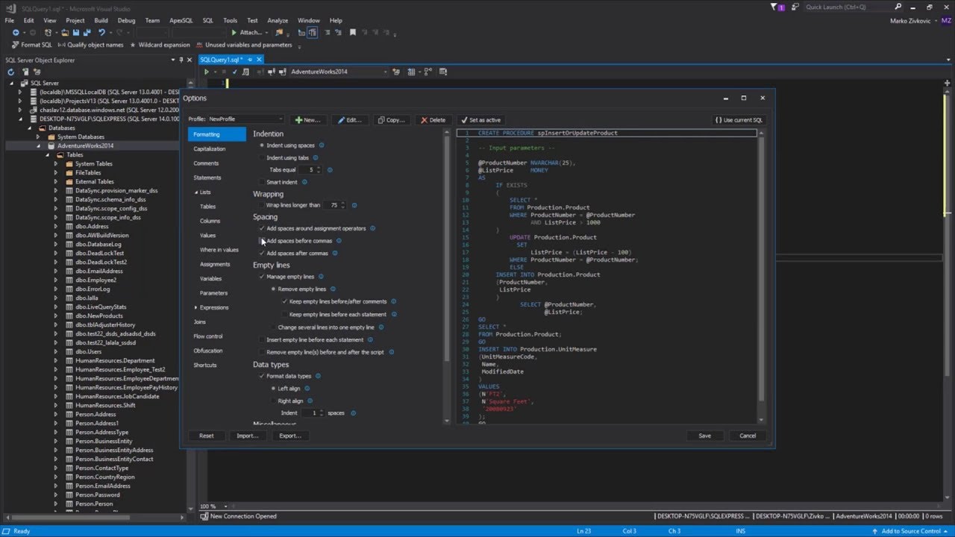This screenshot has height=537, width=955.
Task: Click the New... profile button
Action: 307,119
